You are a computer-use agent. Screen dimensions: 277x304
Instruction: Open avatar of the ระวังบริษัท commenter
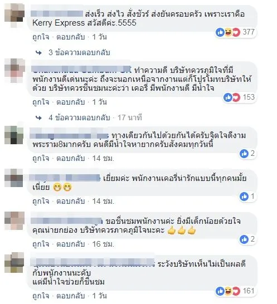pyautogui.click(x=14, y=263)
